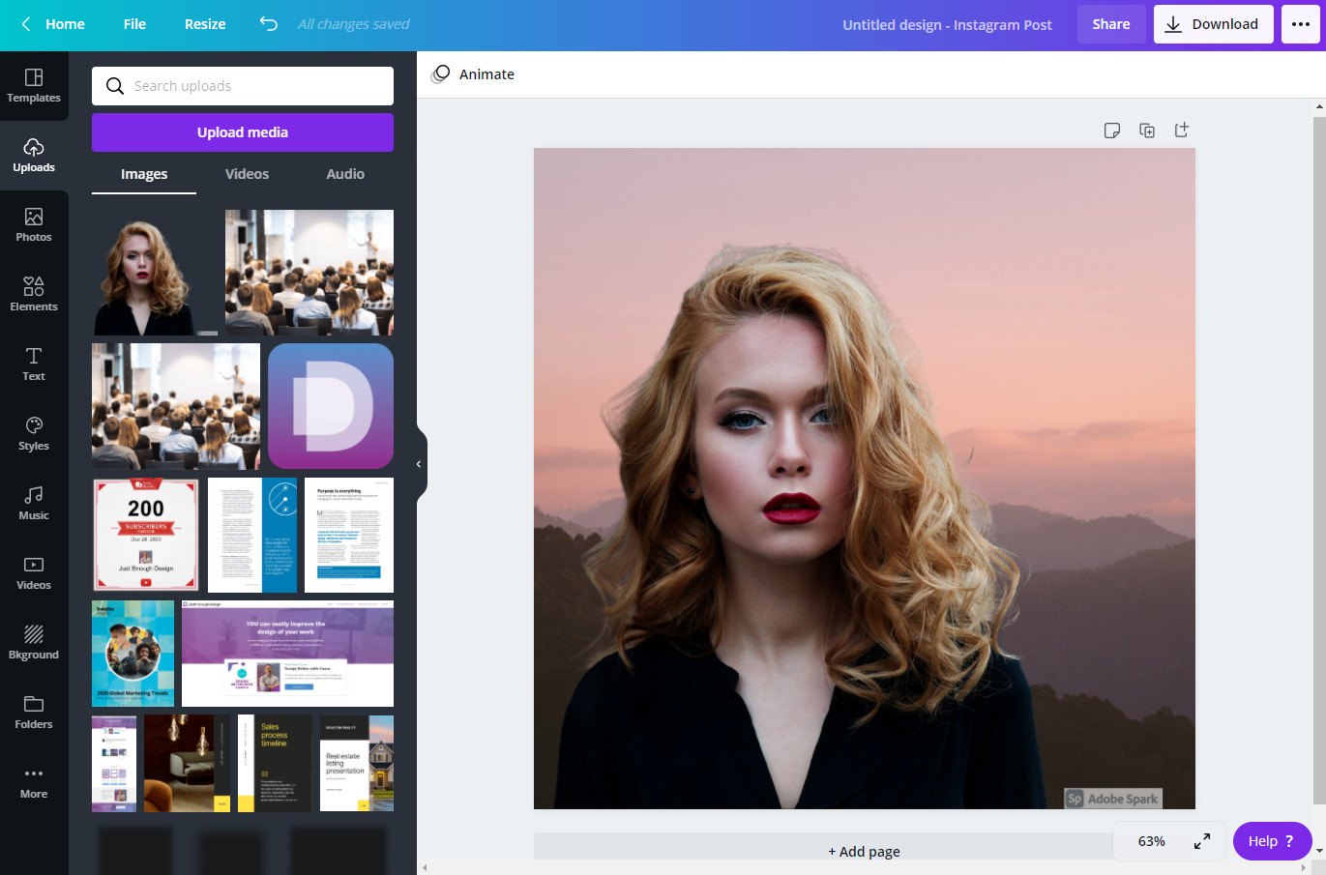Open the Templates panel
The width and height of the screenshot is (1326, 875).
[34, 87]
